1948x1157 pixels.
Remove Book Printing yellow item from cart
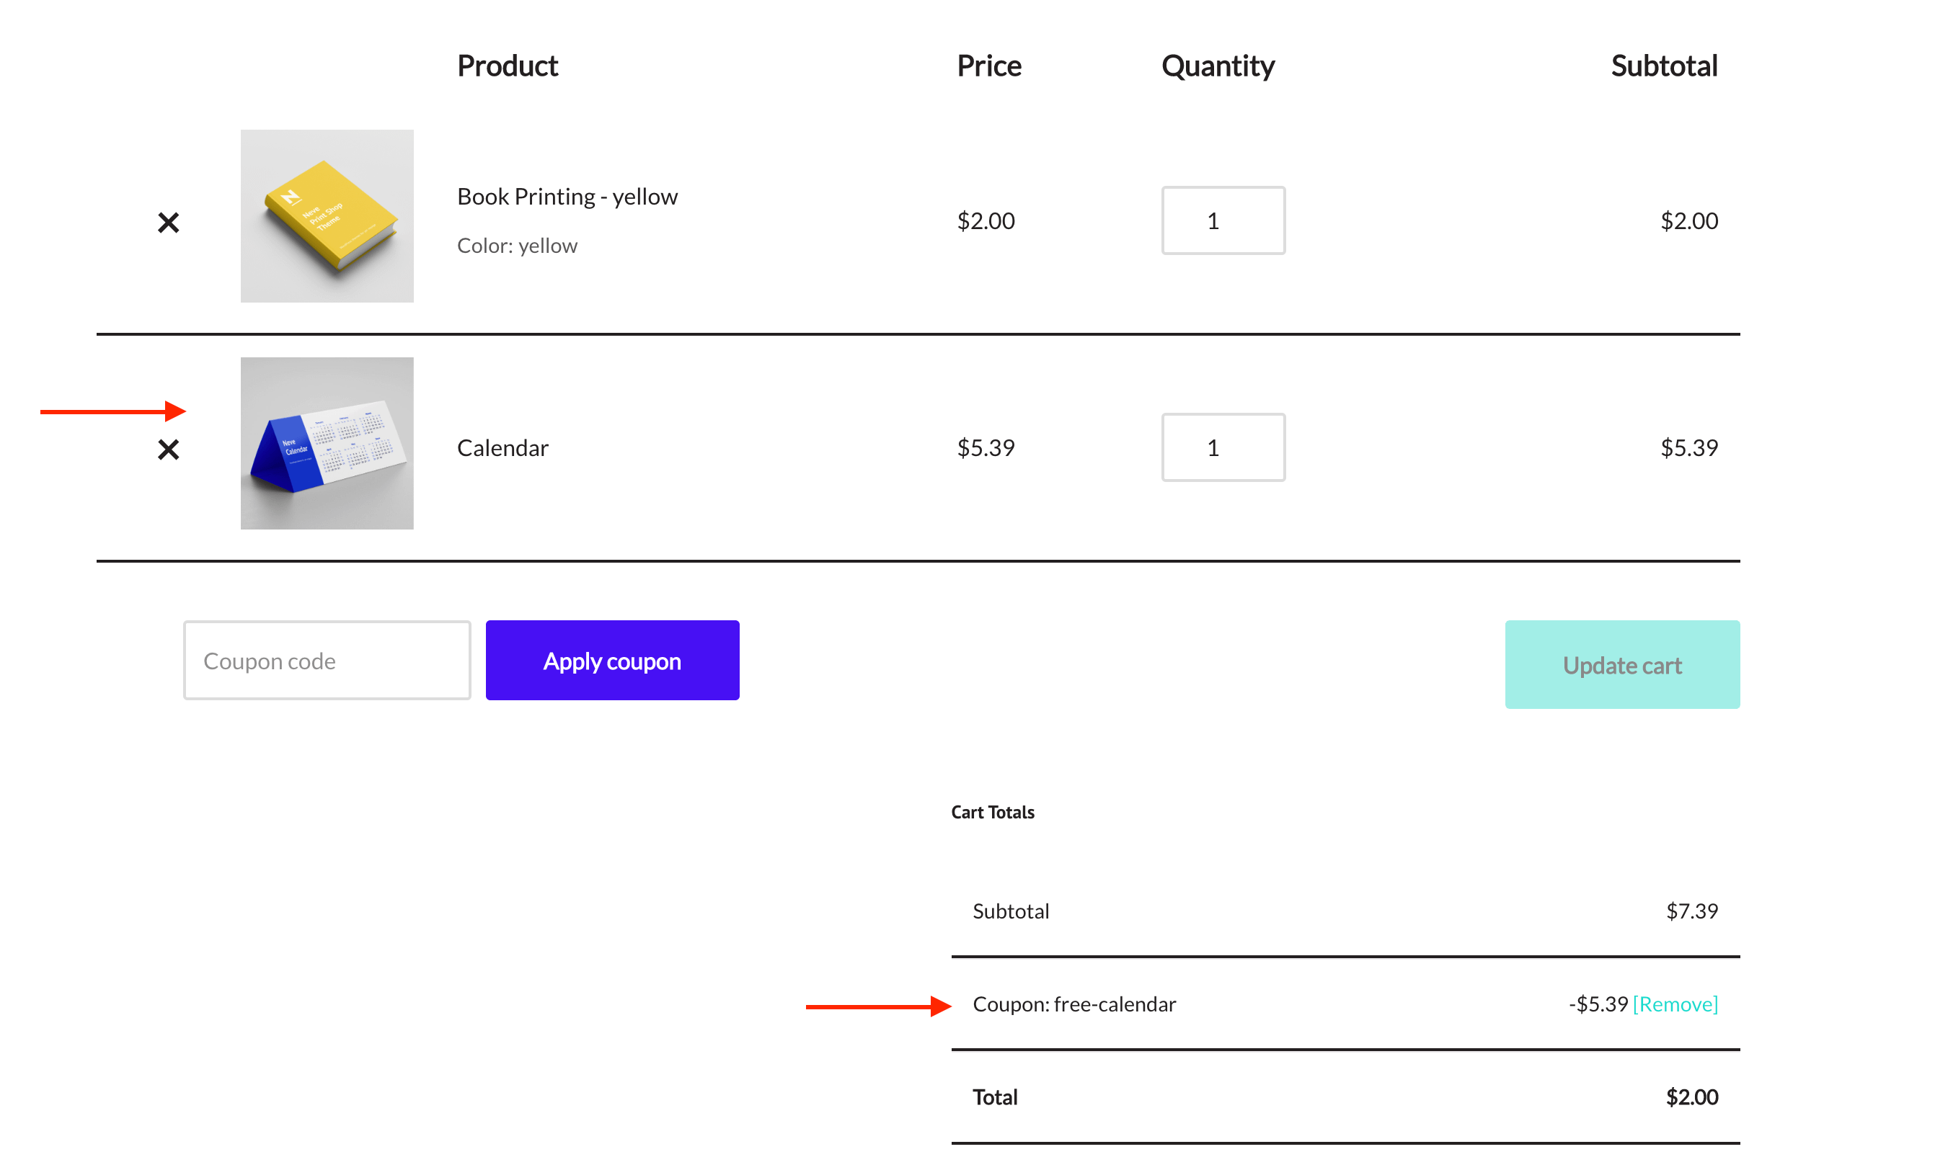pos(169,223)
